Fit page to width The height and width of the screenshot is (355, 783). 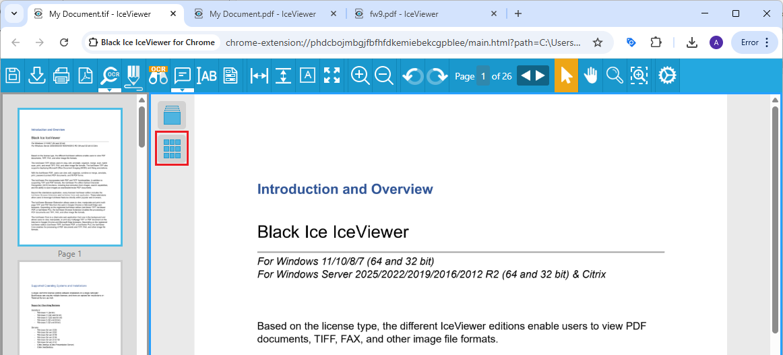click(259, 76)
